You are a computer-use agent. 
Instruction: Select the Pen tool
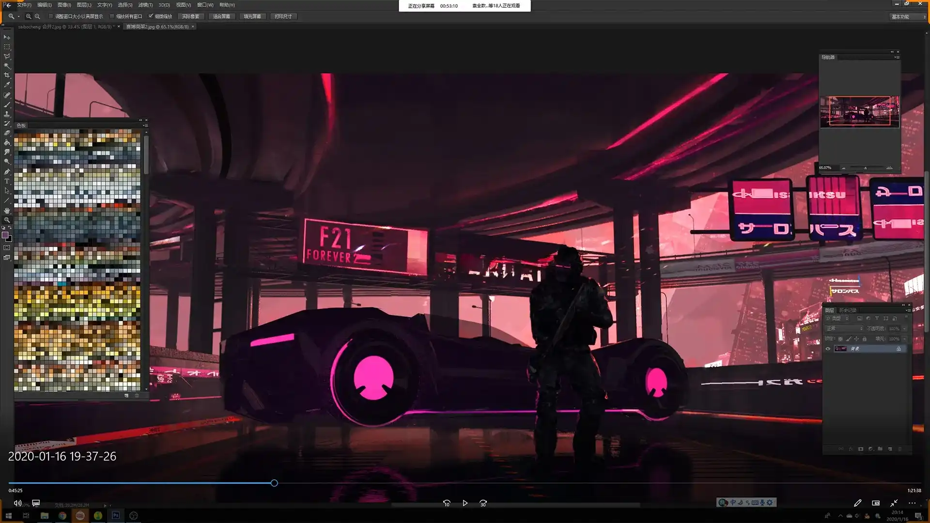(x=7, y=171)
